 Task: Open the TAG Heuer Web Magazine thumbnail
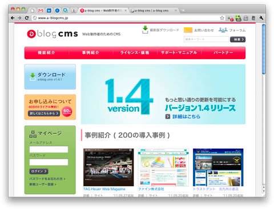coord(108,167)
